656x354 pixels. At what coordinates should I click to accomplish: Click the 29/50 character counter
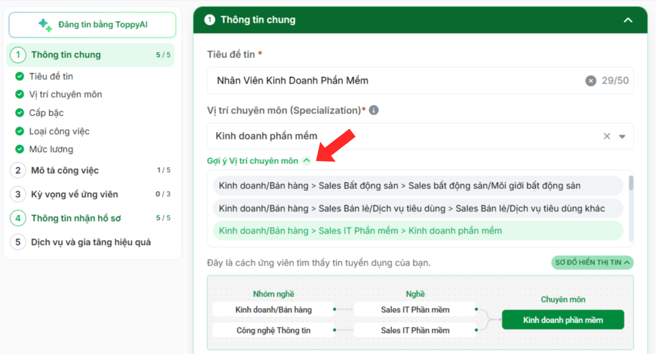(x=615, y=81)
